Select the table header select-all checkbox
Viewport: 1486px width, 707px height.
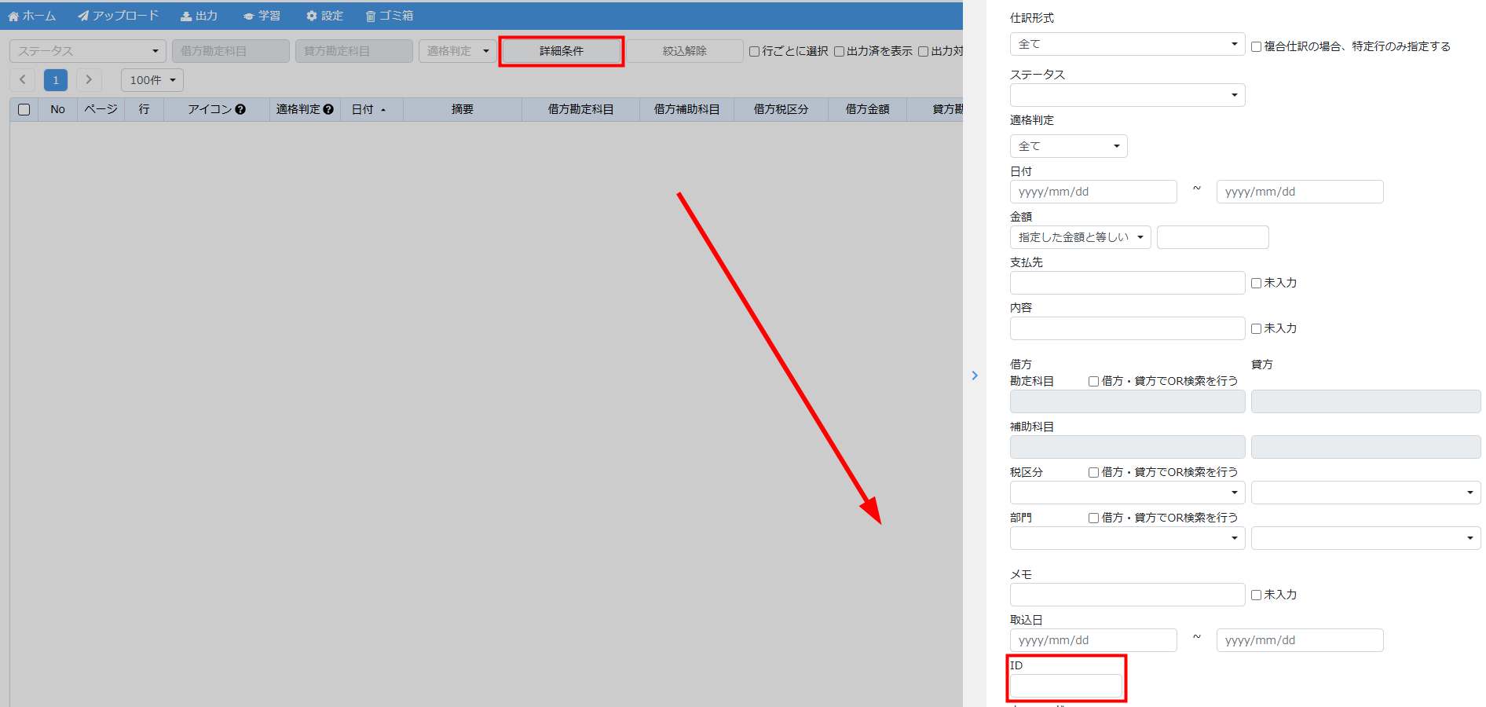pos(24,110)
